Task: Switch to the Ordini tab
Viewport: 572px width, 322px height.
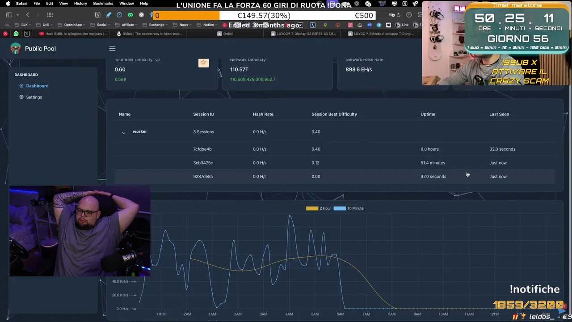Action: 225,34
